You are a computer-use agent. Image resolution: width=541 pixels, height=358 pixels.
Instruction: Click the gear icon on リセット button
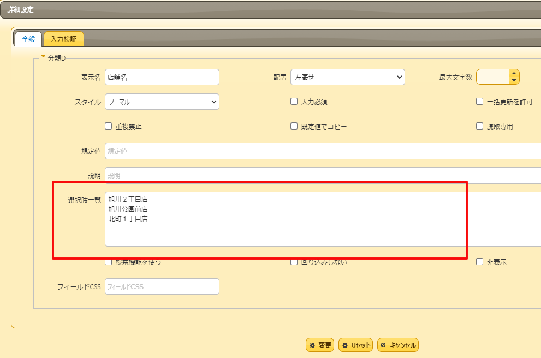pyautogui.click(x=345, y=344)
